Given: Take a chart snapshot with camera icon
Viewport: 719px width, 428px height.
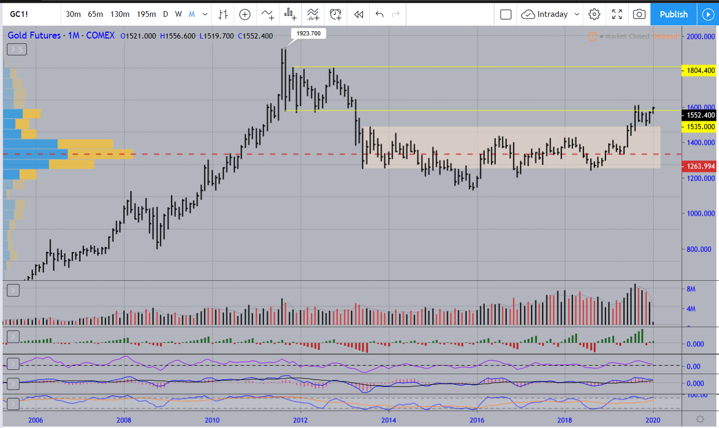Looking at the screenshot, I should (x=639, y=14).
